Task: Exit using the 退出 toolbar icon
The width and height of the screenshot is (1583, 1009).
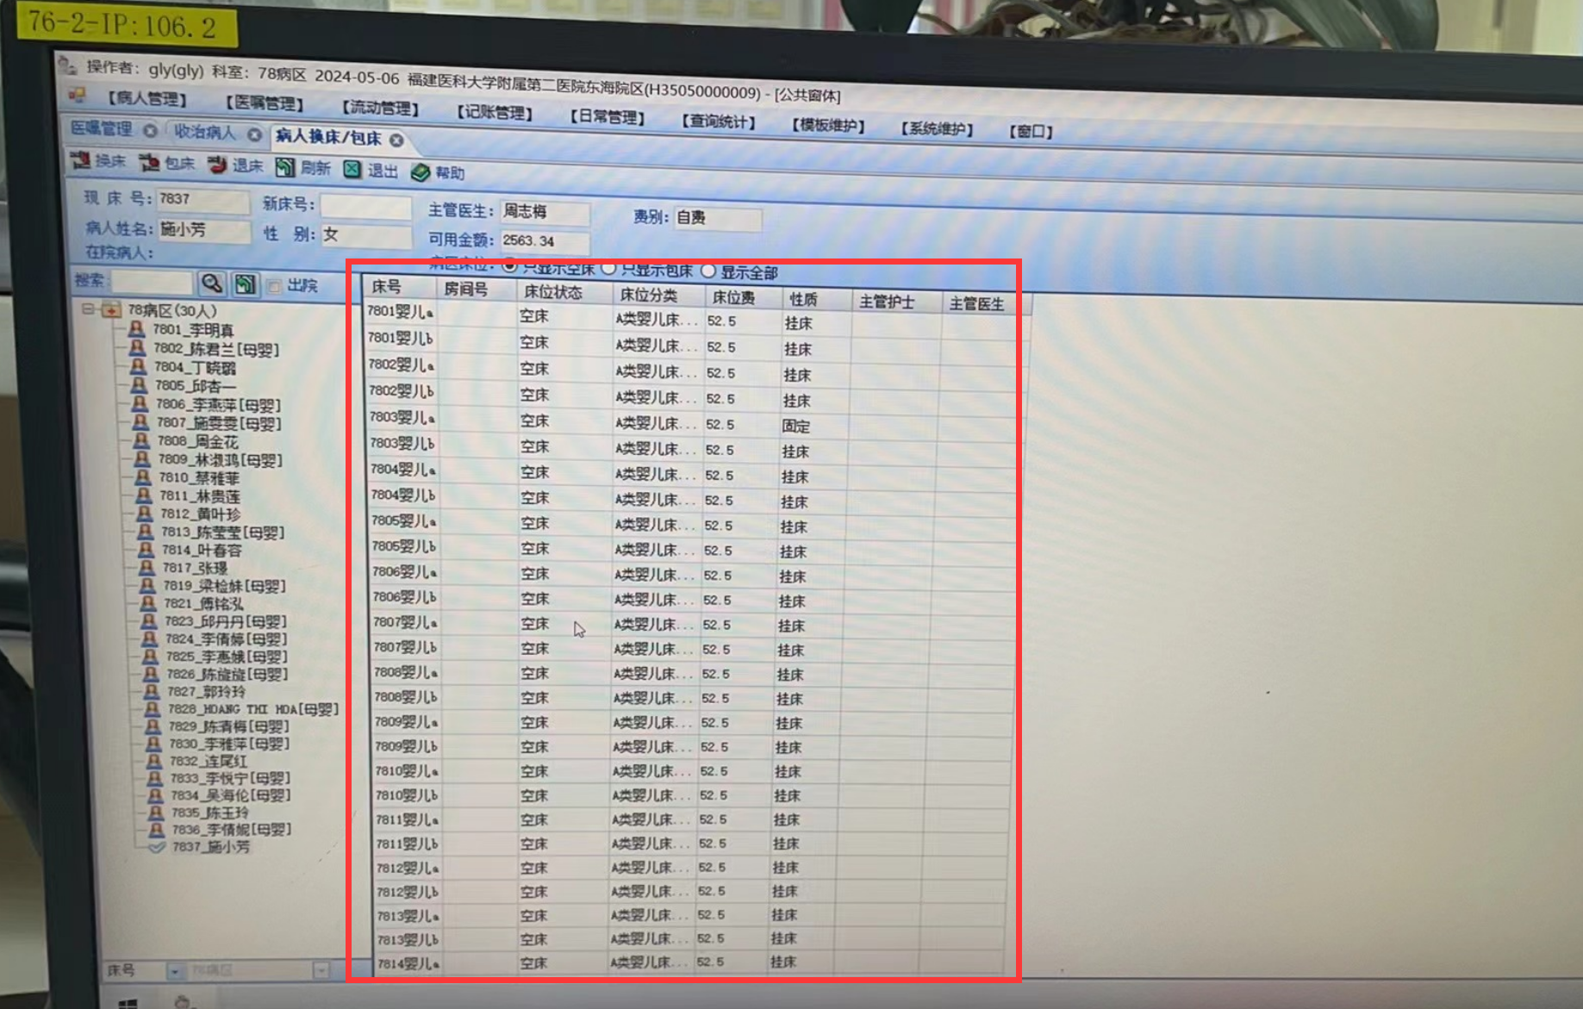Action: [352, 170]
